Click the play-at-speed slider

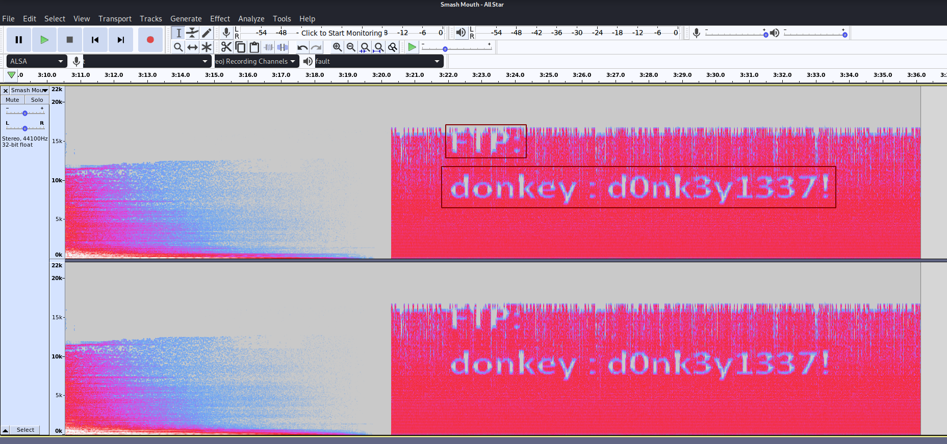tap(456, 48)
